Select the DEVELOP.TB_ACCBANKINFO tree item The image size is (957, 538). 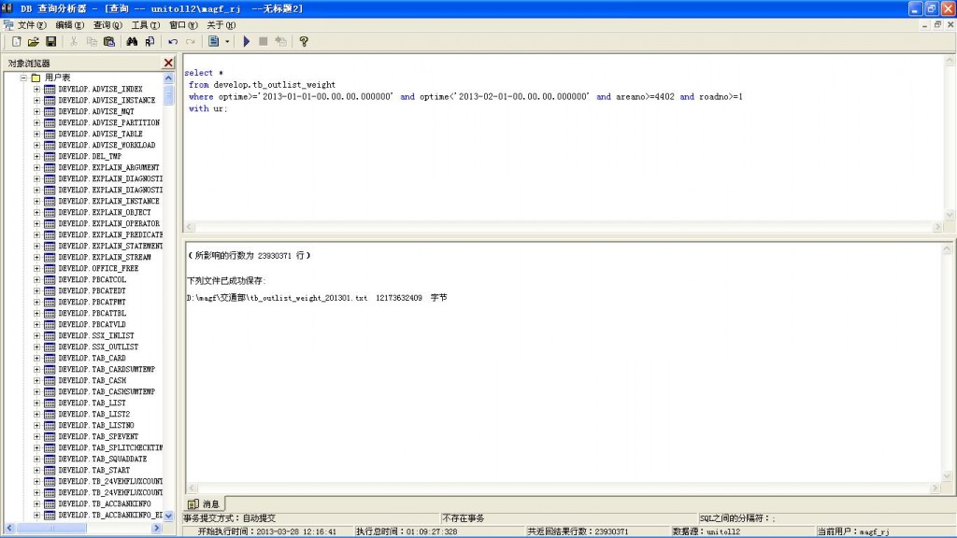[x=105, y=503]
